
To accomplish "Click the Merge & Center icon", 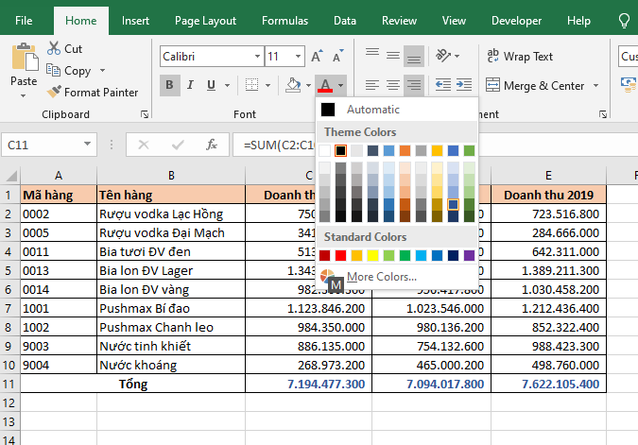I will click(x=492, y=86).
